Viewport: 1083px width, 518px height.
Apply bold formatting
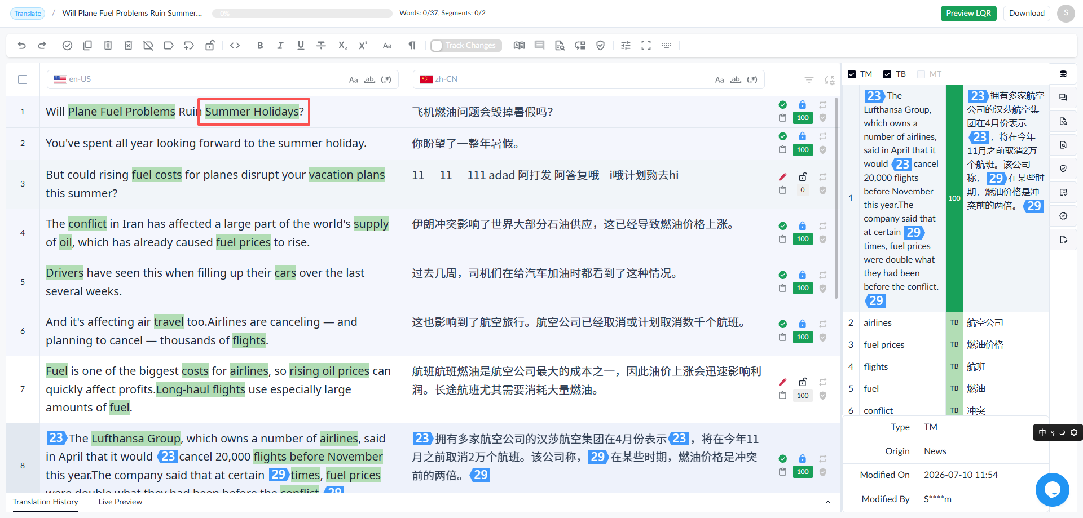[260, 46]
